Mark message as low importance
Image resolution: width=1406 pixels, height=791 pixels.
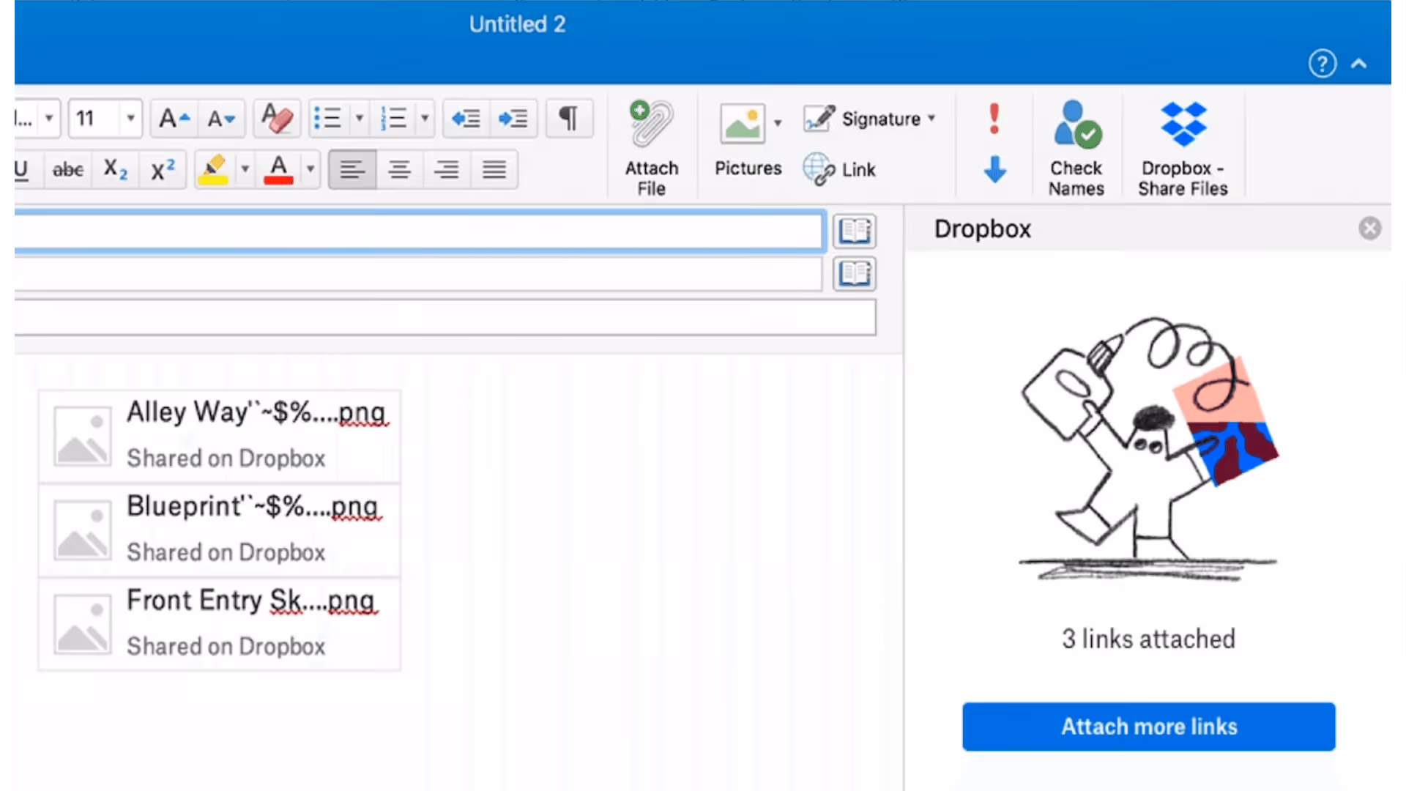[x=994, y=169]
